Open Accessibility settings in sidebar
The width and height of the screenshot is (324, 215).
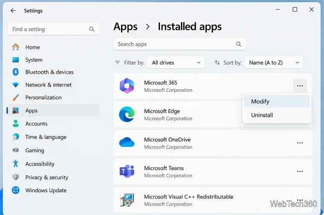(x=54, y=164)
